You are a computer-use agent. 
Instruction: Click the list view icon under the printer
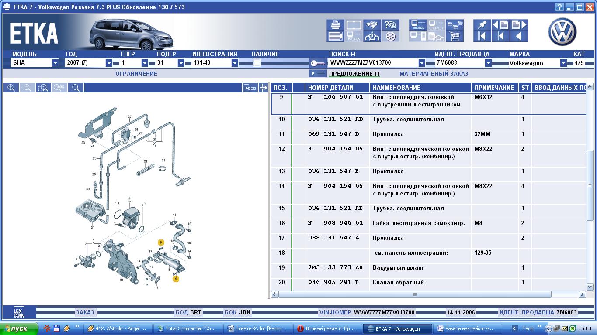coord(336,36)
